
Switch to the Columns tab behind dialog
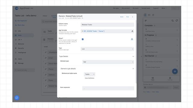pos(54,16)
